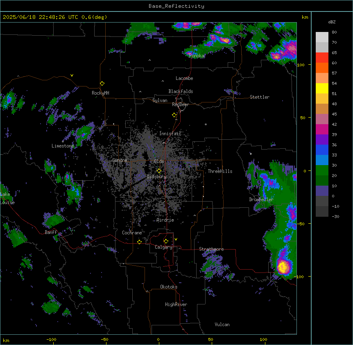This screenshot has width=353, height=345.
Task: Click the Limestone label
Action: 63,146
